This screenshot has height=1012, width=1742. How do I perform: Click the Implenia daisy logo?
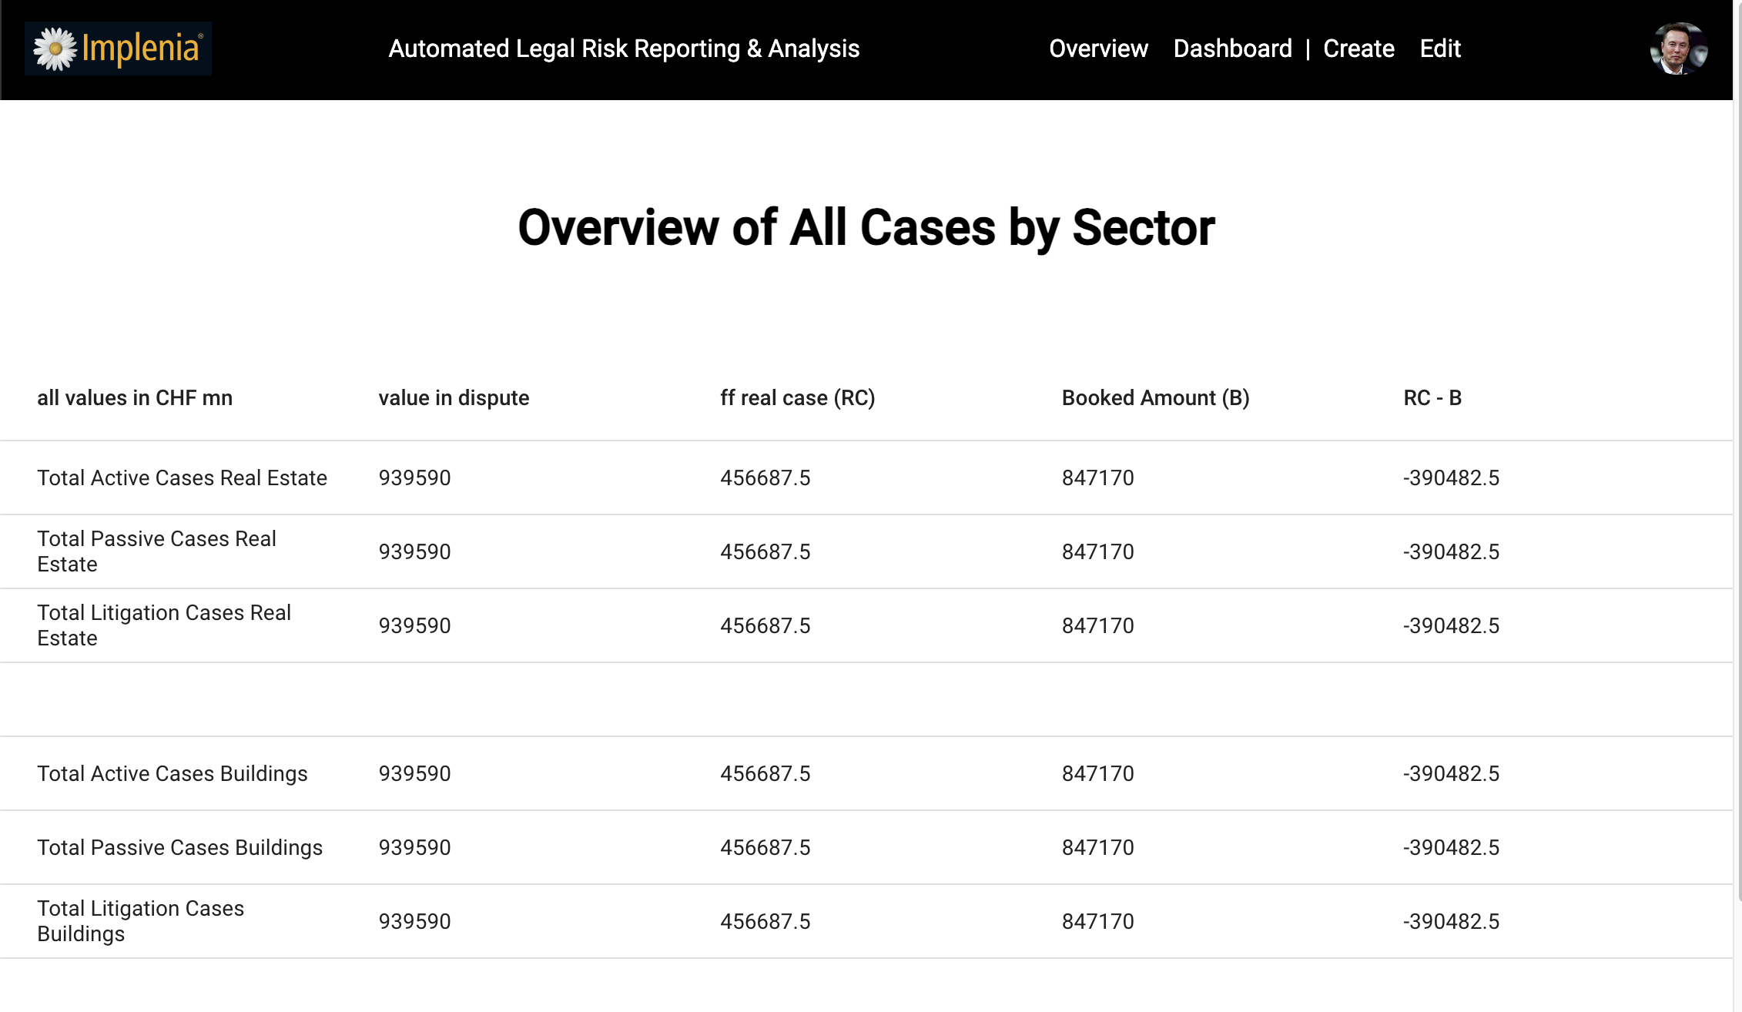[x=118, y=49]
